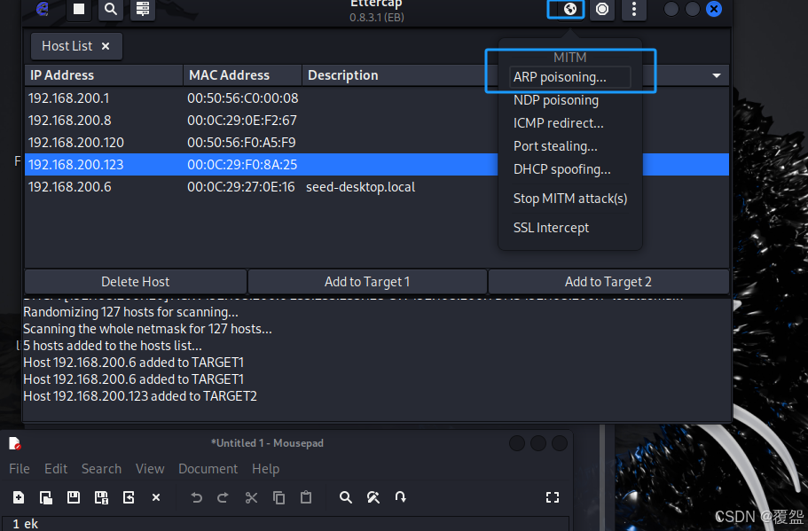Open Mousepad Edit menu
This screenshot has height=531, width=808.
point(56,469)
